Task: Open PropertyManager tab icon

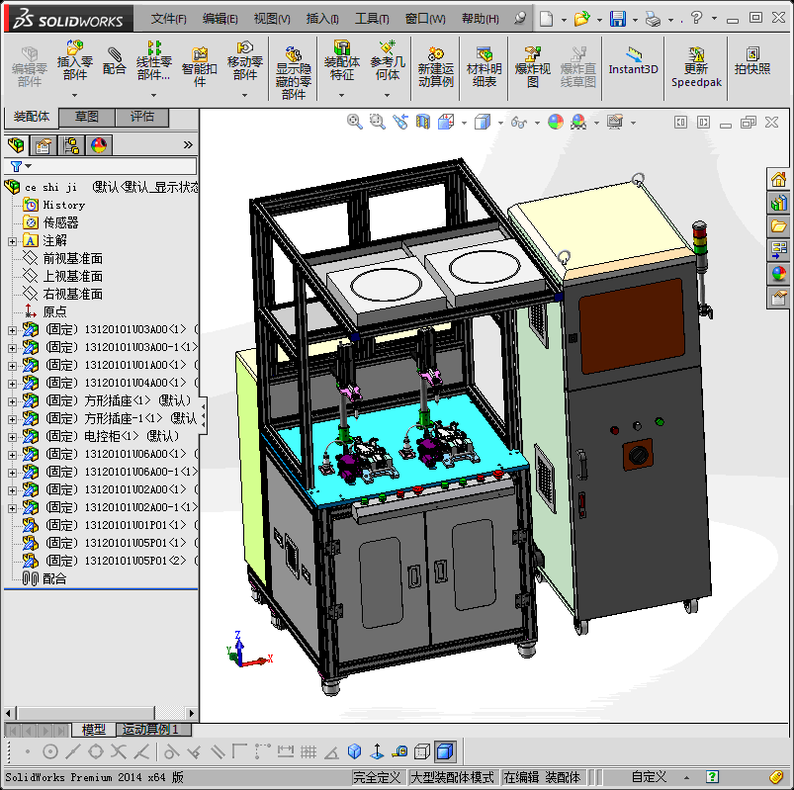Action: click(x=44, y=145)
